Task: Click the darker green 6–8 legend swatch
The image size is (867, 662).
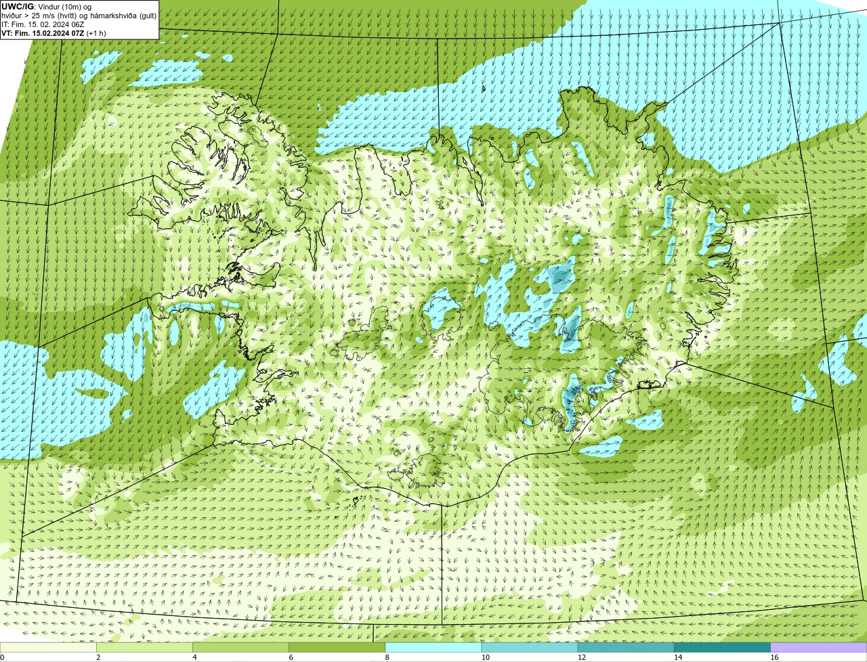Action: (x=337, y=648)
